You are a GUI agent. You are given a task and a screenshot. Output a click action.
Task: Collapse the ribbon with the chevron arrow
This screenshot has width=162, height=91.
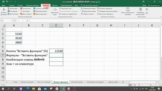tap(161, 17)
